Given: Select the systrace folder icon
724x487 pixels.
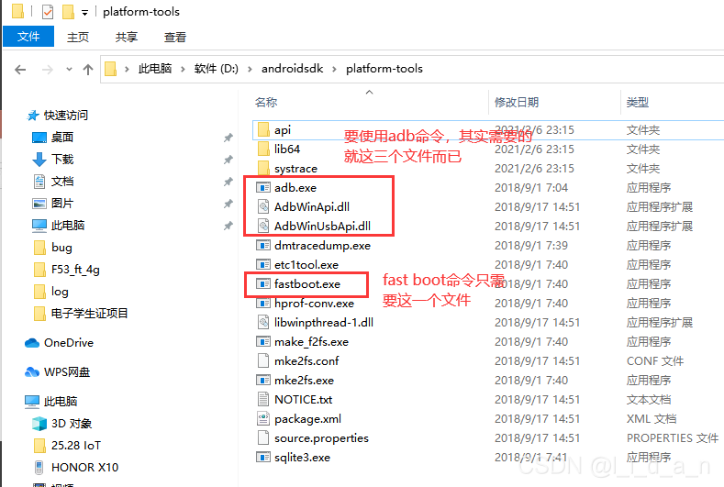Looking at the screenshot, I should point(263,168).
